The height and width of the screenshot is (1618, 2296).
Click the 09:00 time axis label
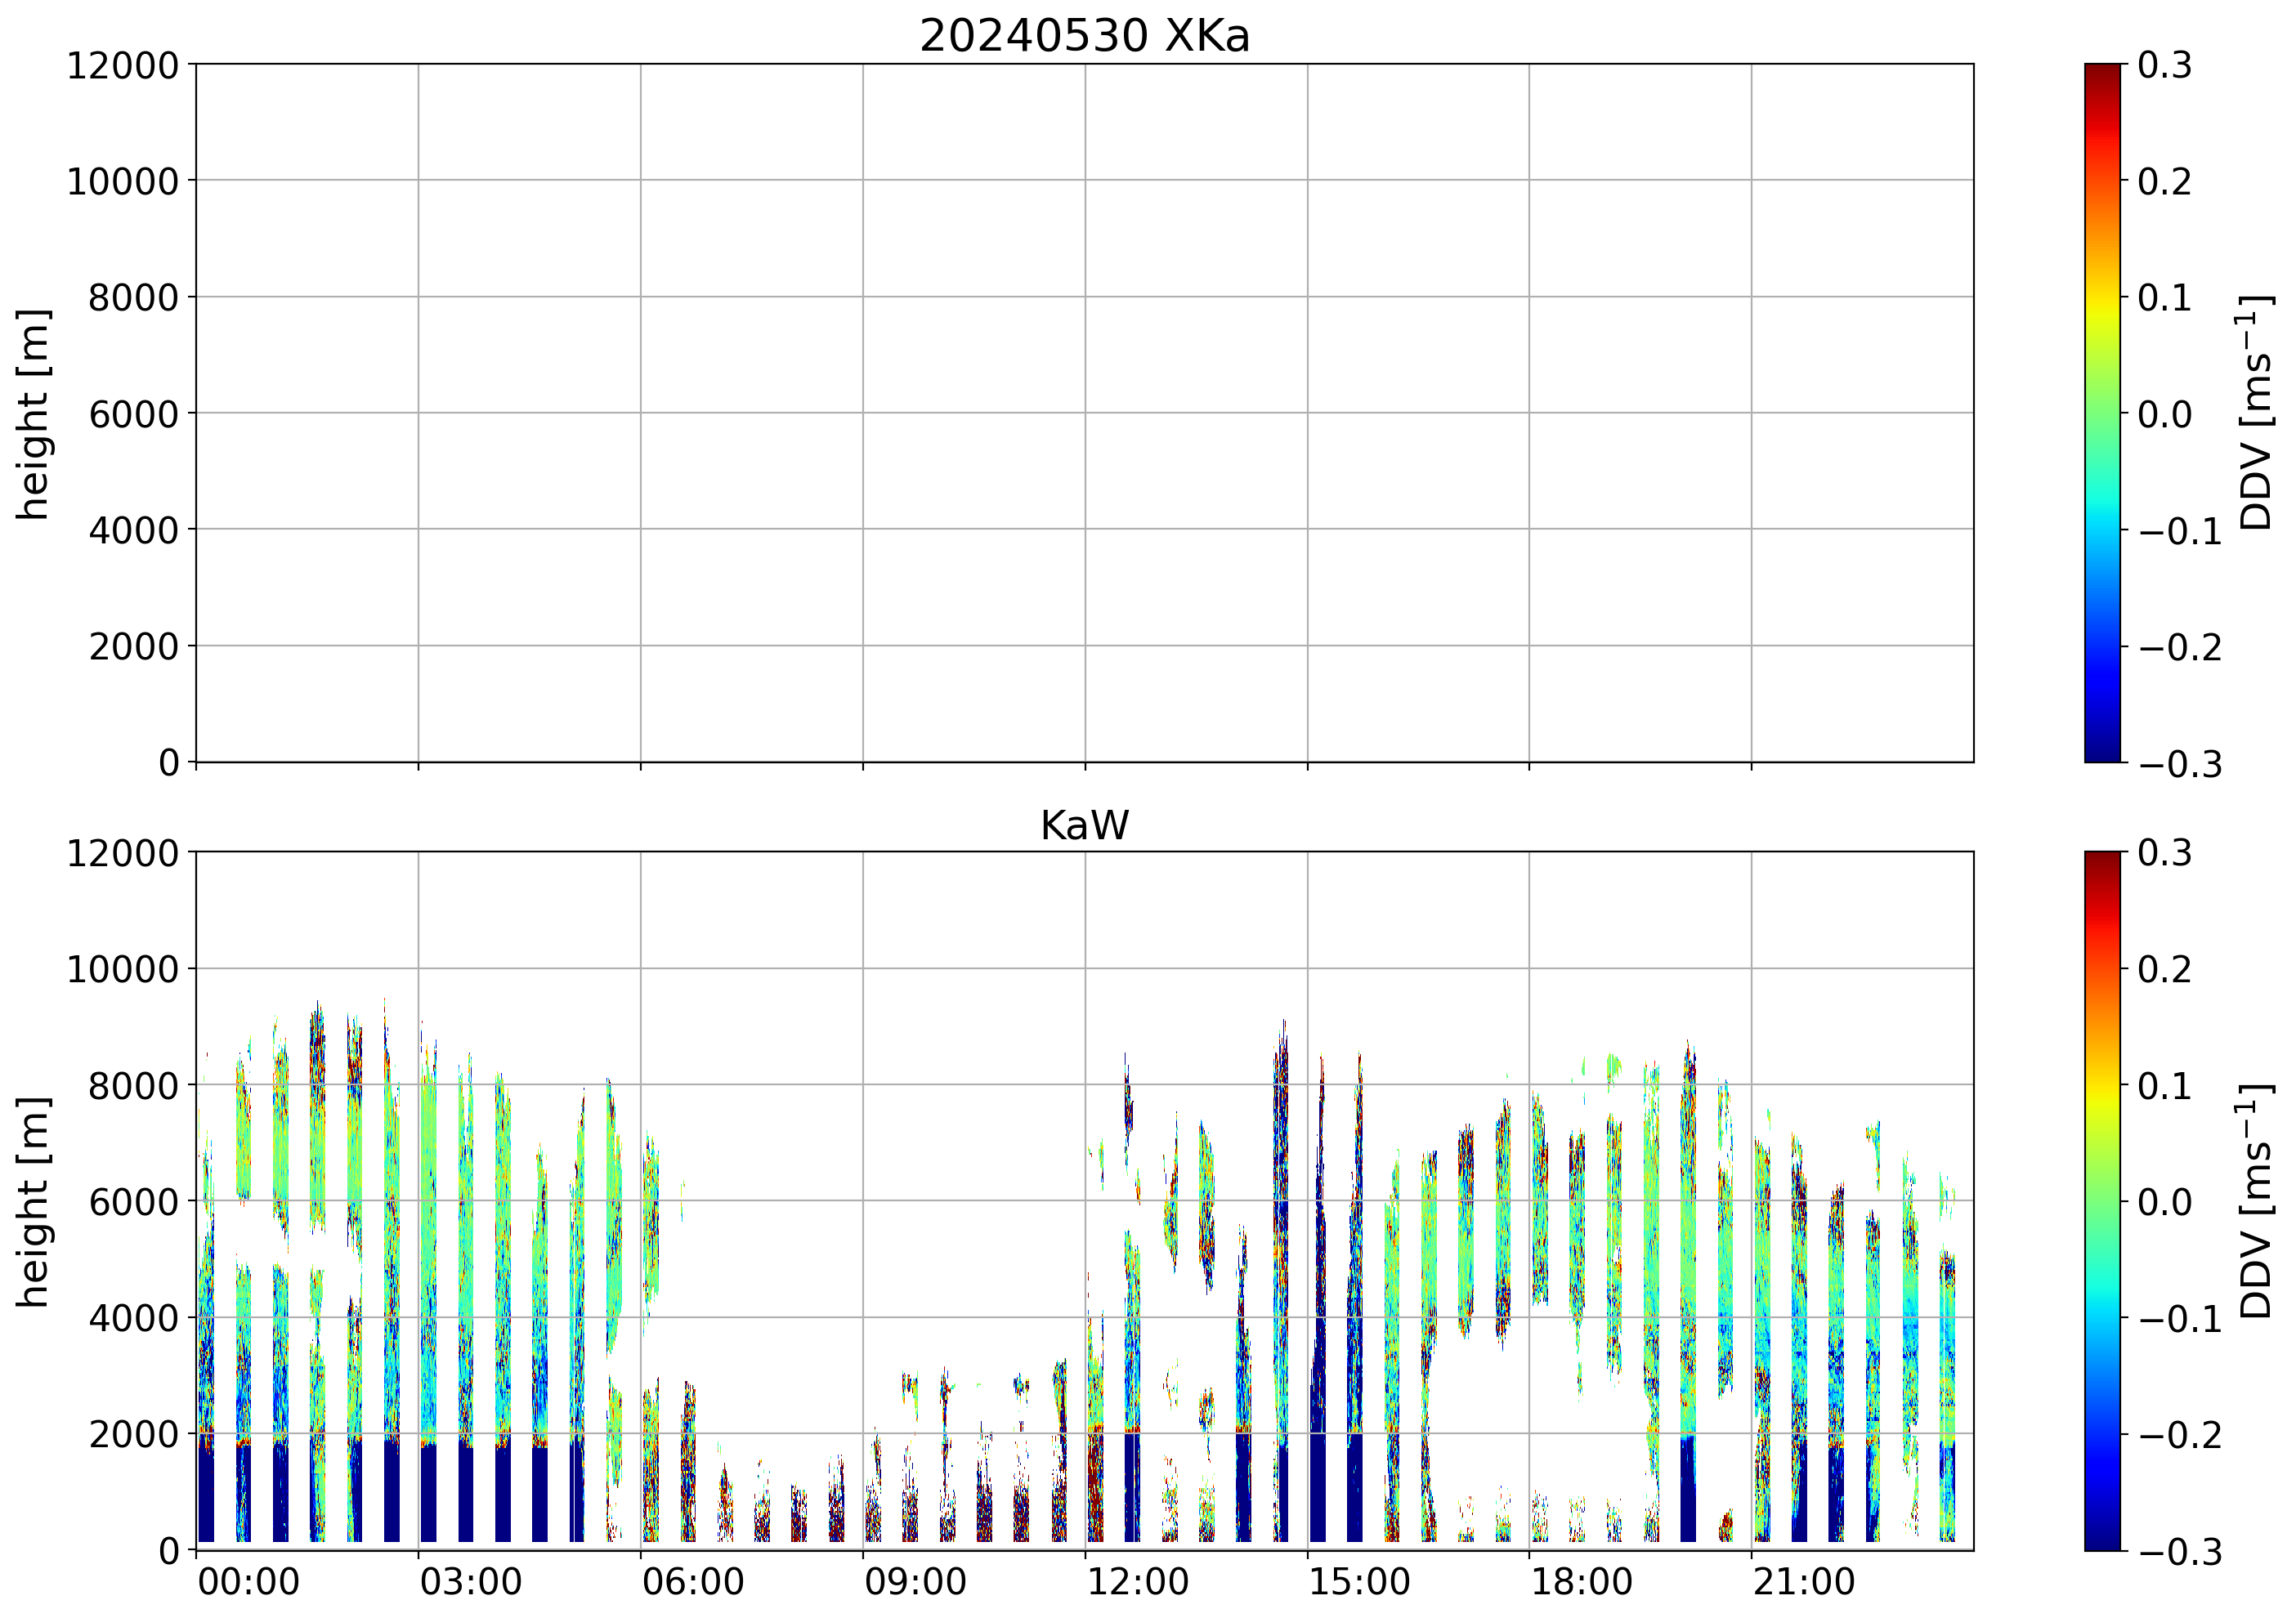(x=915, y=1583)
